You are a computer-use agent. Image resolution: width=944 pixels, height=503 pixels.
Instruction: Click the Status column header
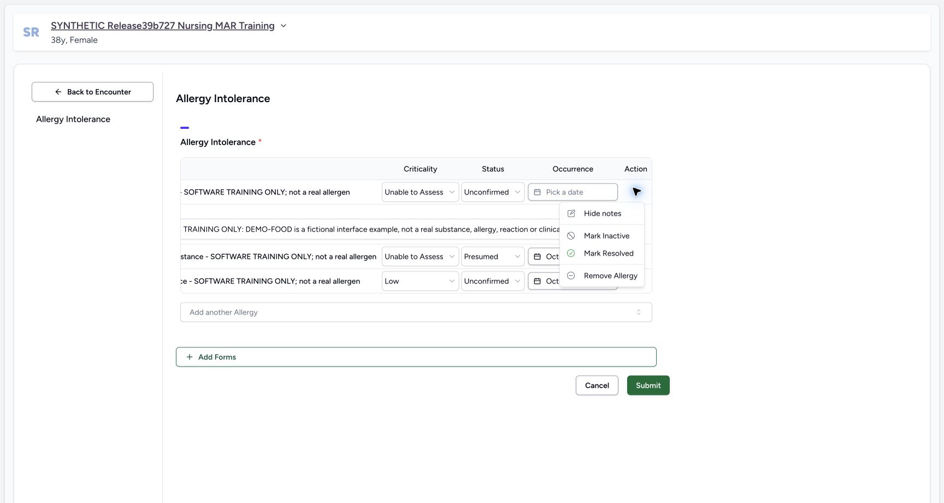493,169
